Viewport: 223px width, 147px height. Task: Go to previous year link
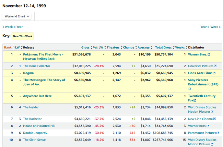(x=18, y=27)
